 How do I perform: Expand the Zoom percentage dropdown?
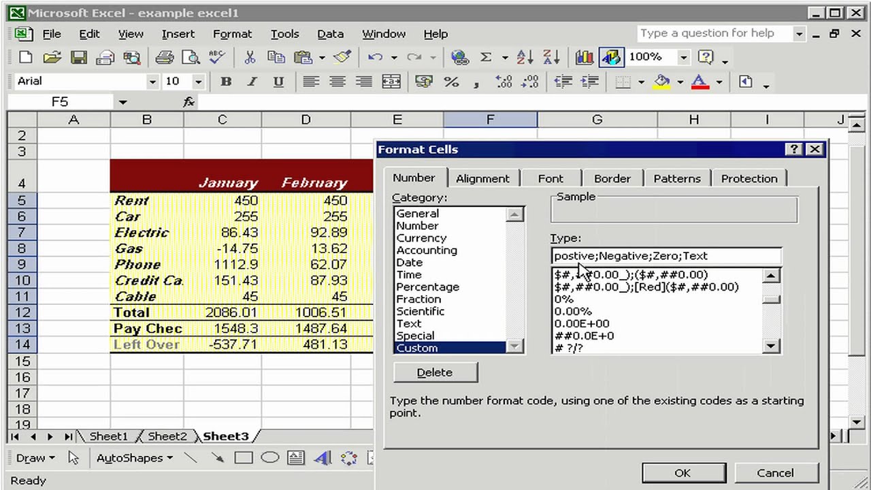tap(683, 57)
